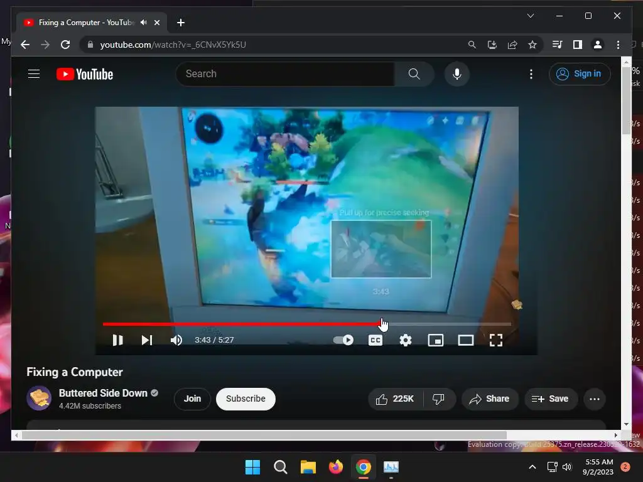Open a new Chrome tab
The width and height of the screenshot is (643, 482).
(181, 23)
